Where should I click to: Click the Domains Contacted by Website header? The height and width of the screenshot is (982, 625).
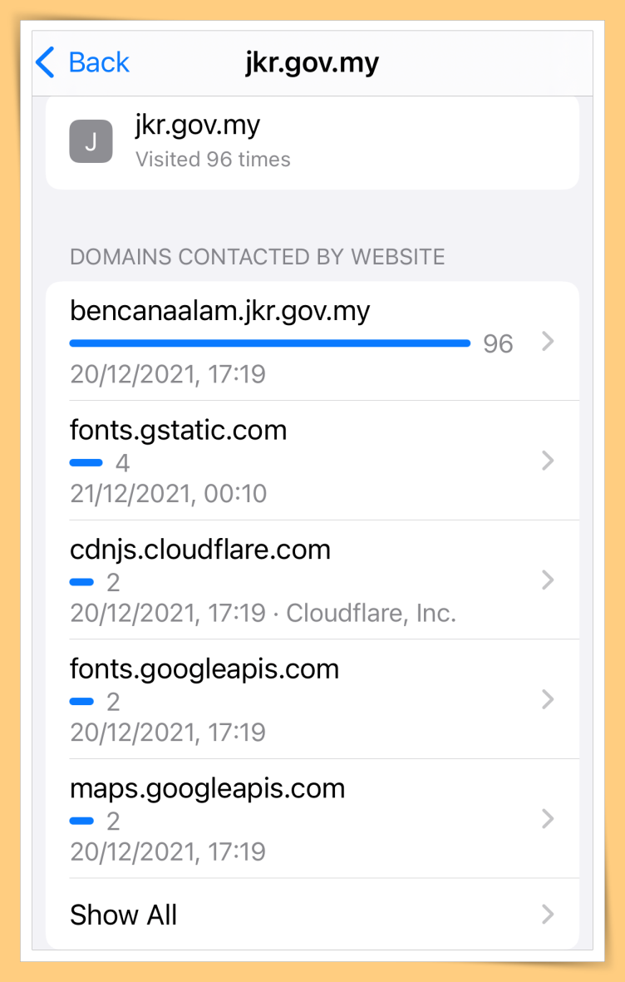pos(258,257)
